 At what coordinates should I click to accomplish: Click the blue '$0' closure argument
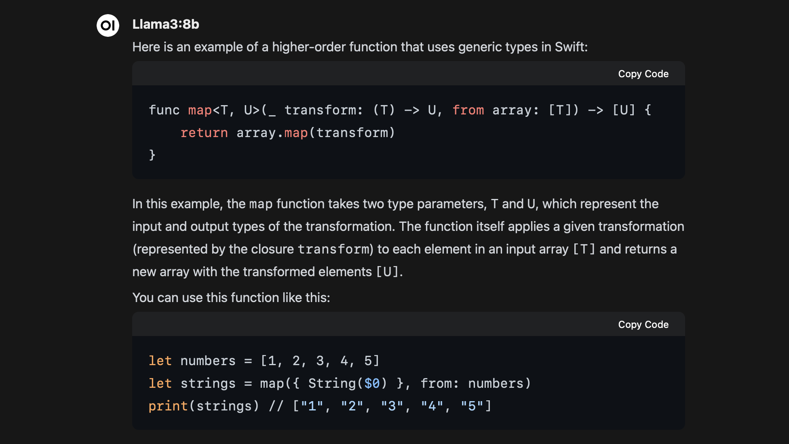(x=372, y=383)
